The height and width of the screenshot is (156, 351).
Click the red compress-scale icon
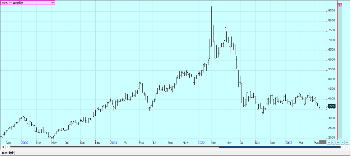347,142
